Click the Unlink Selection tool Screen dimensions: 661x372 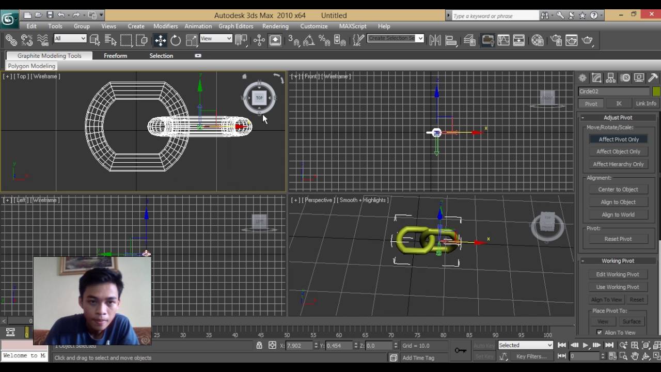[x=27, y=40]
